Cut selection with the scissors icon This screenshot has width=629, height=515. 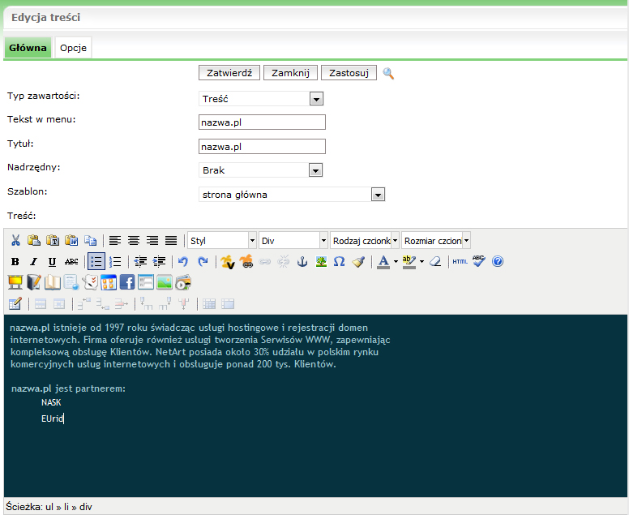(15, 240)
